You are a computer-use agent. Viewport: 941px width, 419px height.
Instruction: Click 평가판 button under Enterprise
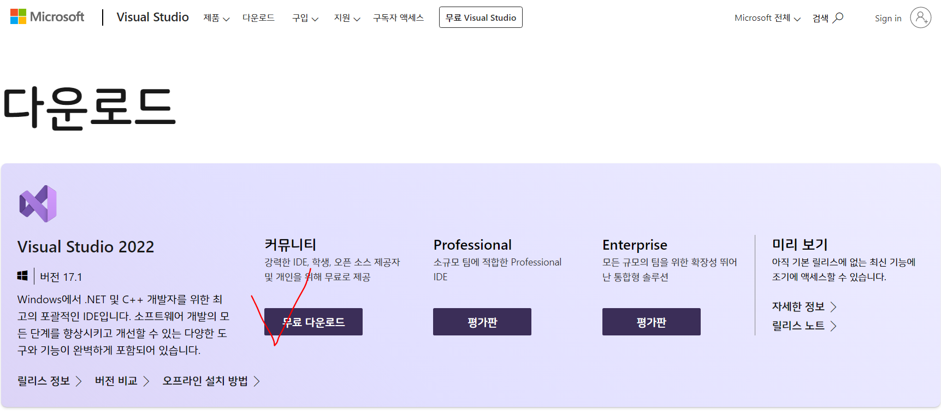coord(652,322)
